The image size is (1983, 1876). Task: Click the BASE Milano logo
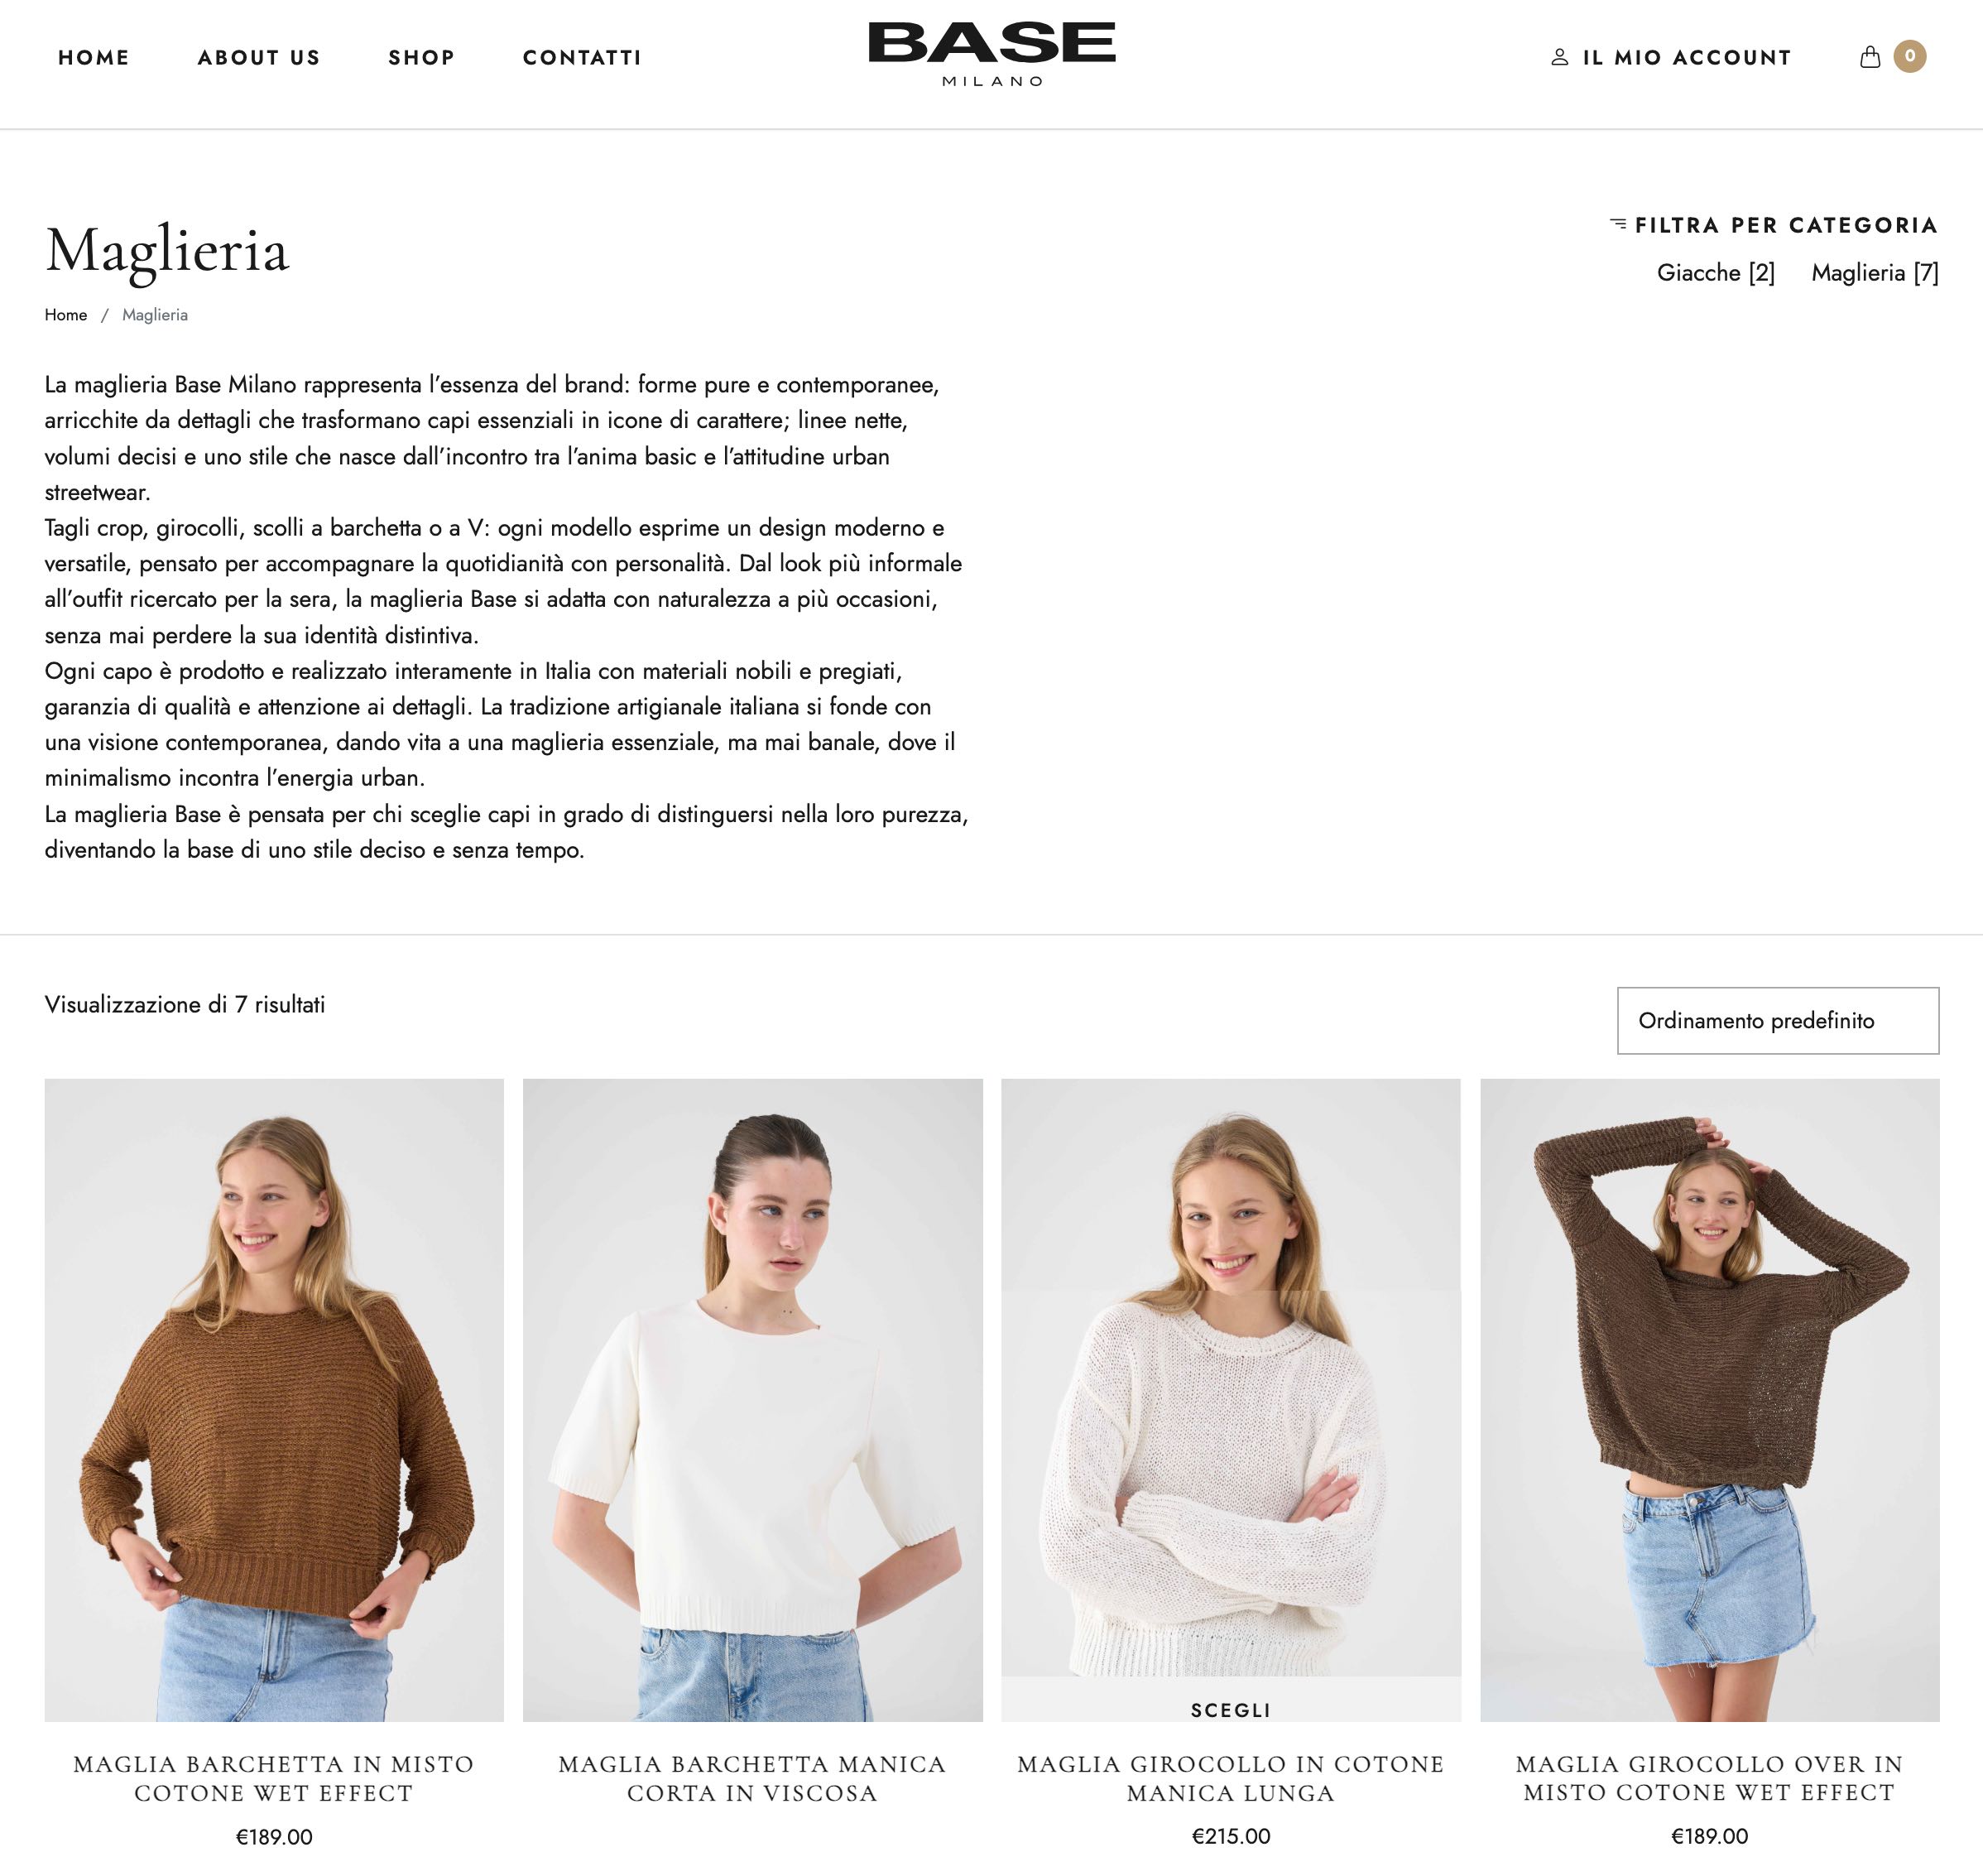(991, 54)
